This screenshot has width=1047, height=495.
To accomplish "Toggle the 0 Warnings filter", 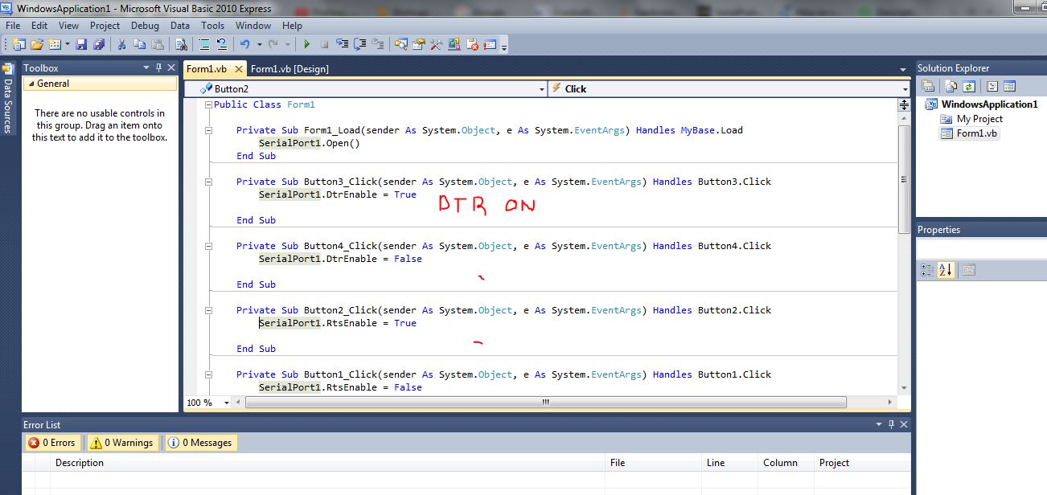I will click(121, 443).
